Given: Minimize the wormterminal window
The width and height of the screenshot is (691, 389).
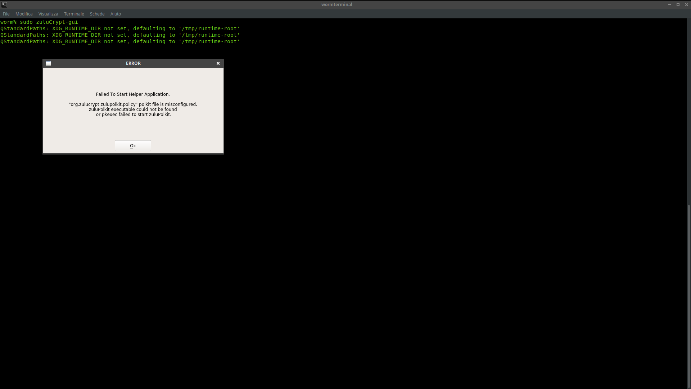Looking at the screenshot, I should [669, 5].
